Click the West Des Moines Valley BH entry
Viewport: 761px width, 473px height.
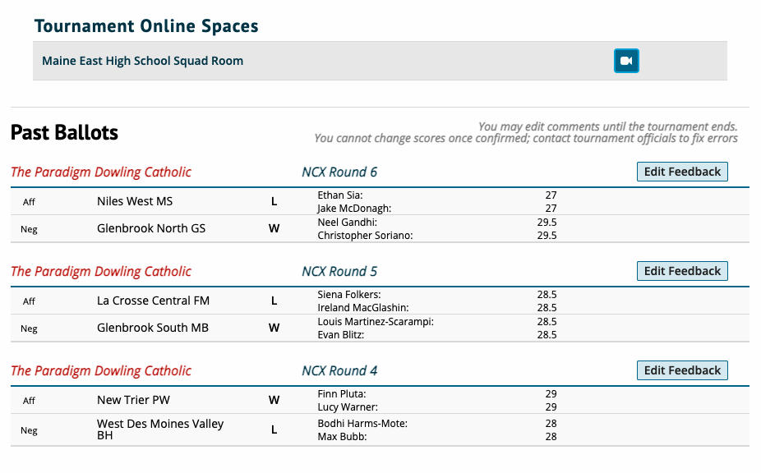click(160, 429)
